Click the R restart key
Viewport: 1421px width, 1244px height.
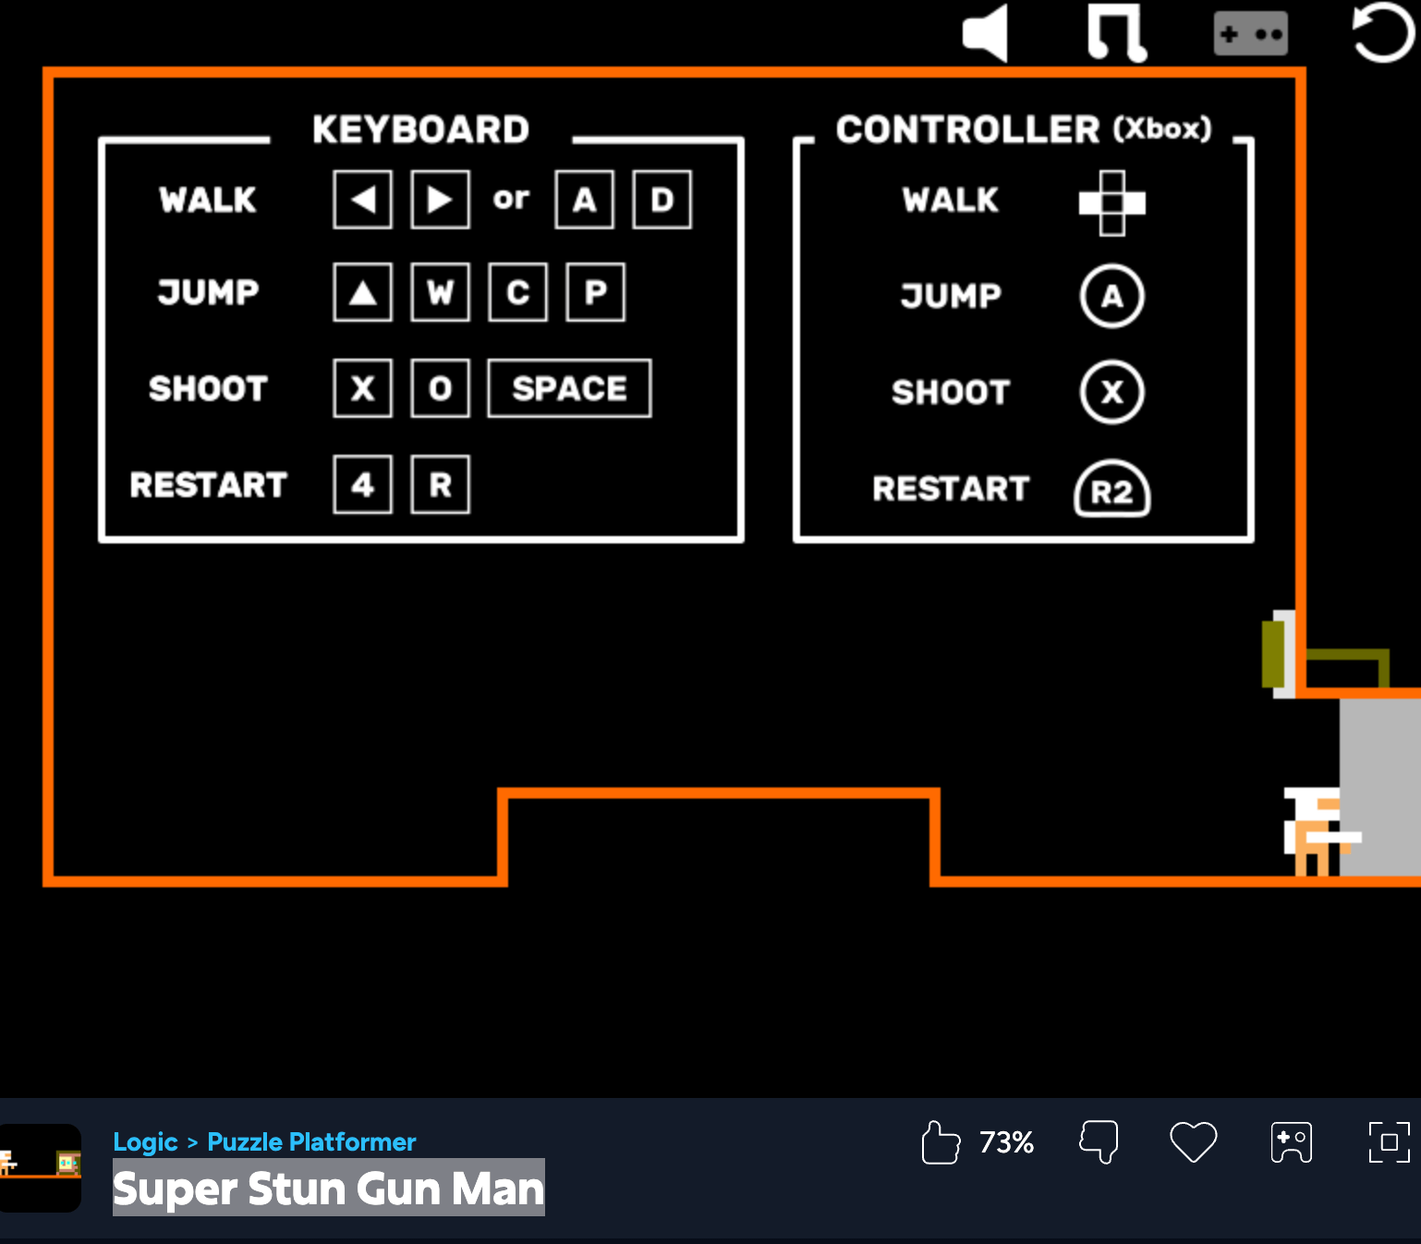(x=440, y=484)
